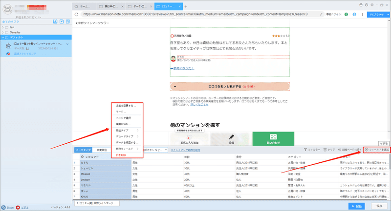
Task: Click the green circular icon in browser toolbar
Action: pyautogui.click(x=346, y=15)
